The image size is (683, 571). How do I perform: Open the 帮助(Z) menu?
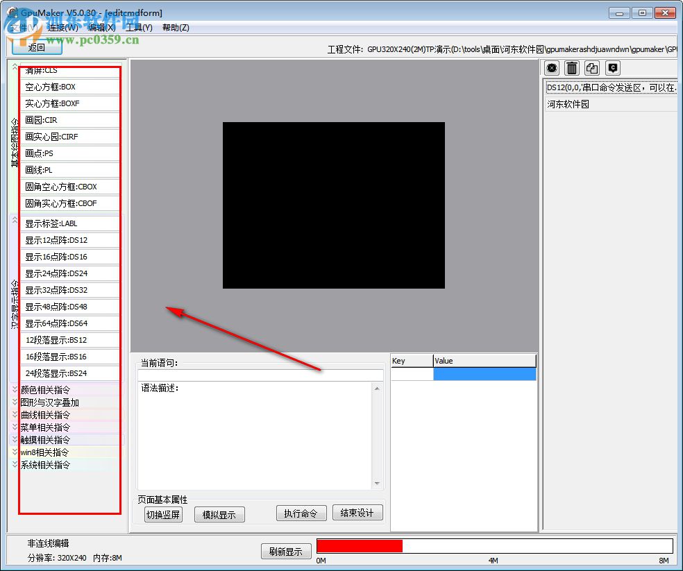tap(176, 27)
